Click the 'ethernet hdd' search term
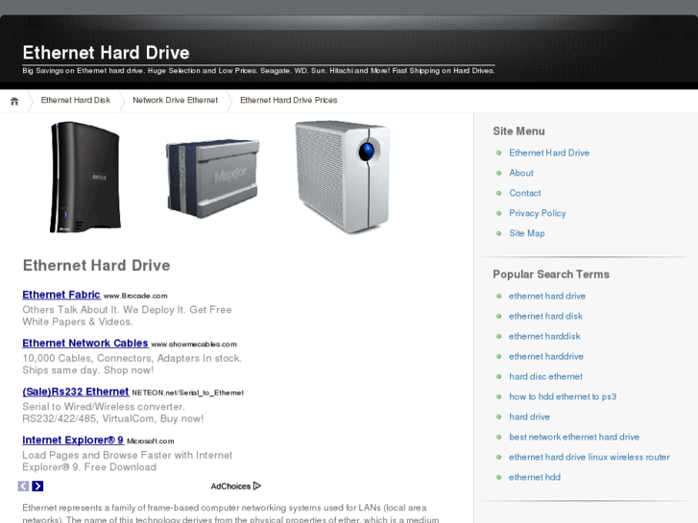This screenshot has width=698, height=523. 535,477
